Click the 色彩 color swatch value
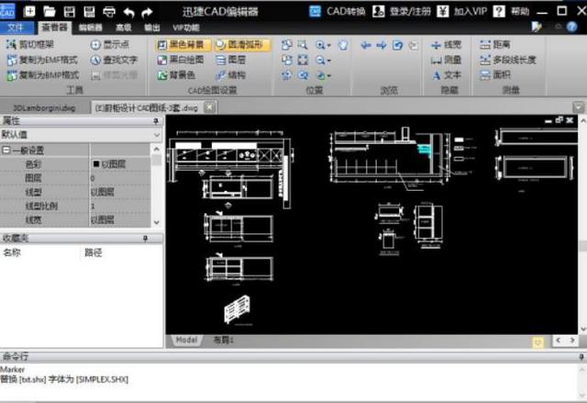The height and width of the screenshot is (403, 587). [x=95, y=164]
